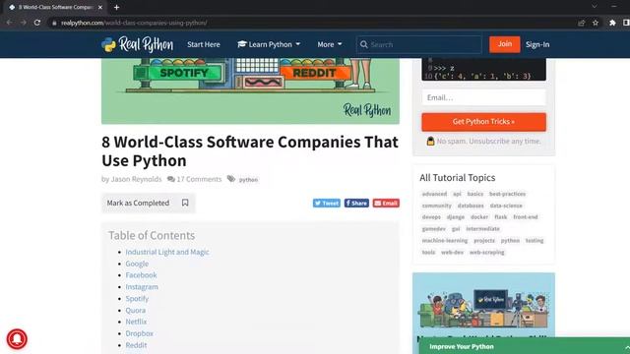630x354 pixels.
Task: Go forward with the browser forward arrow
Action: pyautogui.click(x=24, y=23)
